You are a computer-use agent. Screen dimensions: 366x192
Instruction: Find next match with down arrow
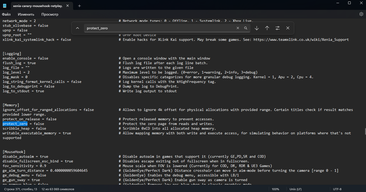257,28
